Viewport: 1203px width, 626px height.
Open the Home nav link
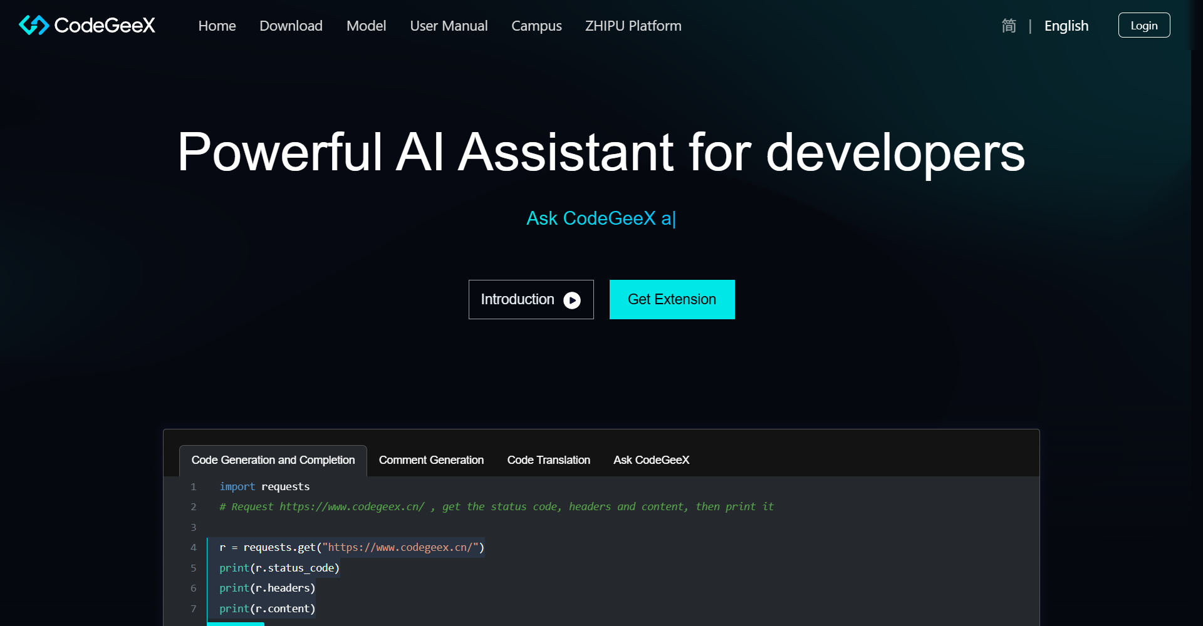coord(217,26)
